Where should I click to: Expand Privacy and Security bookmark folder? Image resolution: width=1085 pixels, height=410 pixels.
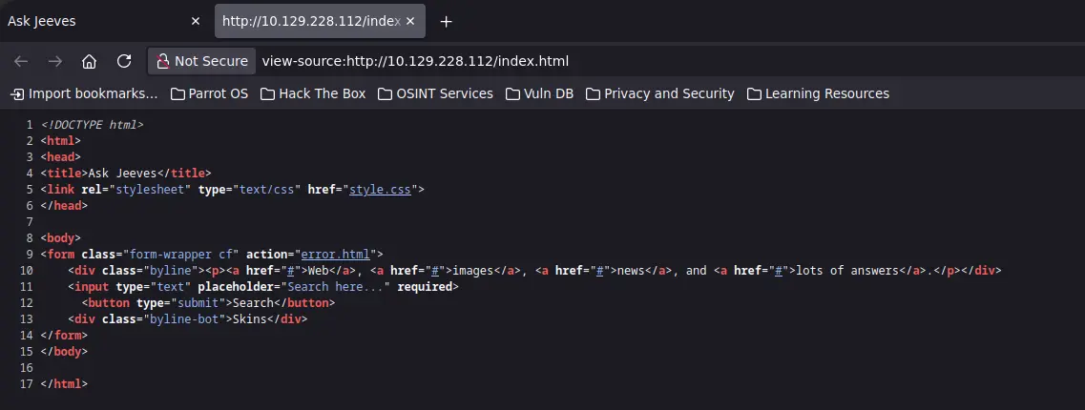pos(659,93)
